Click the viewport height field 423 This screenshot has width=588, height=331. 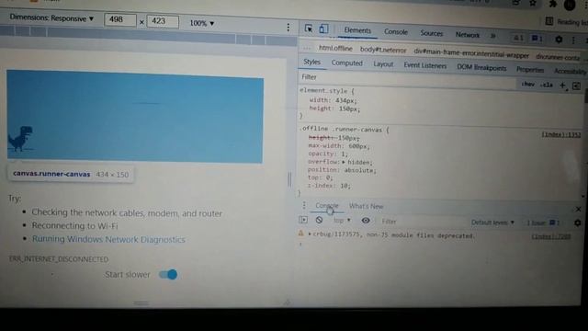click(163, 21)
